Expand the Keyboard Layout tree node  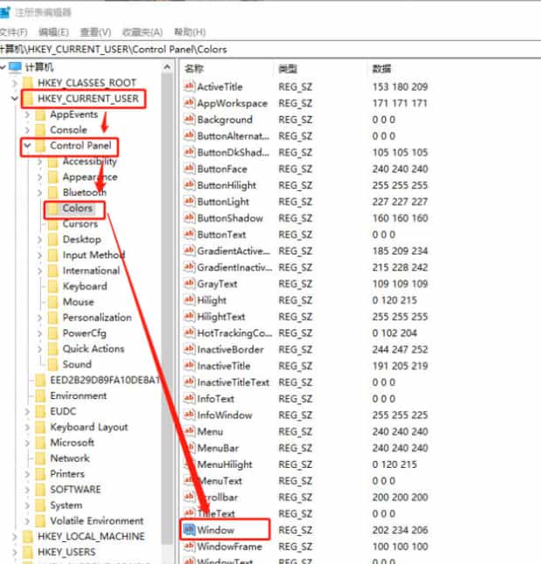28,427
